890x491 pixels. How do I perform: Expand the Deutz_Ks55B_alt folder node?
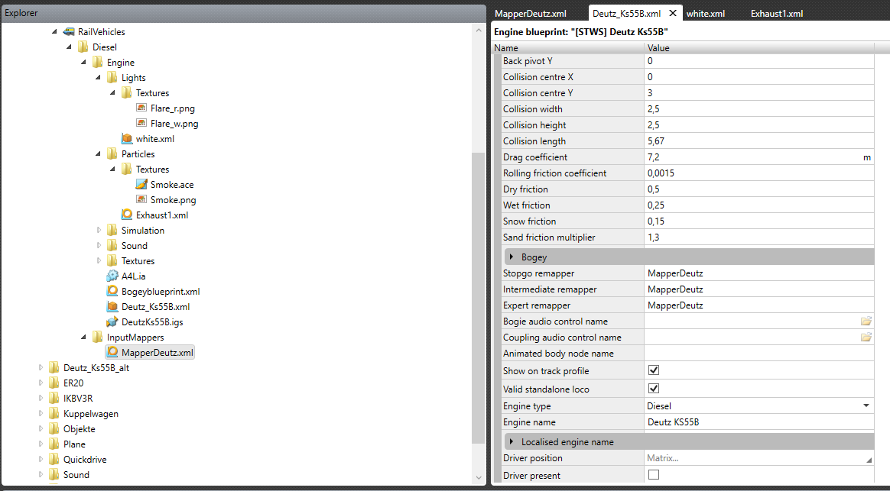(41, 368)
